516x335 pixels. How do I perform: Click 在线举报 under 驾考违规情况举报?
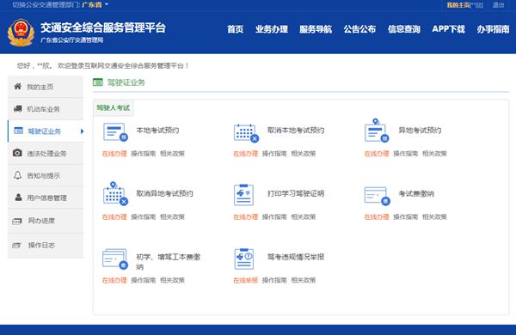click(245, 280)
